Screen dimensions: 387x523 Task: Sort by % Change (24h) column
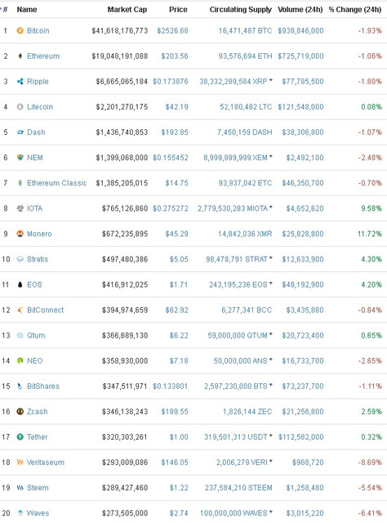point(355,10)
